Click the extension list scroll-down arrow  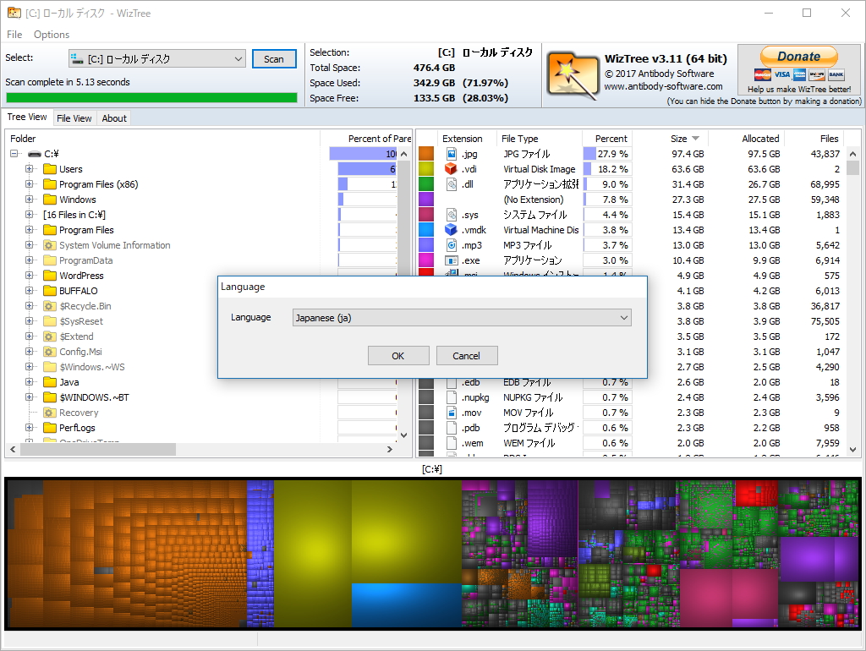coord(852,450)
